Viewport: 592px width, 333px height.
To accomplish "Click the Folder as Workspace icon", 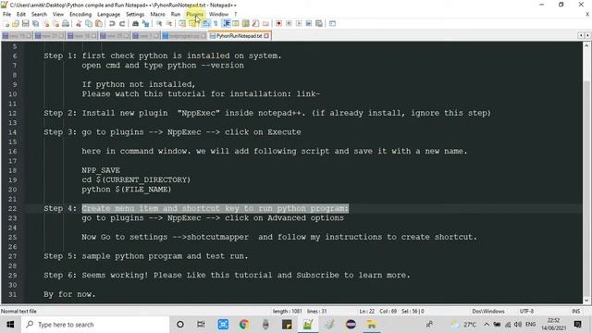I will 265,23.
